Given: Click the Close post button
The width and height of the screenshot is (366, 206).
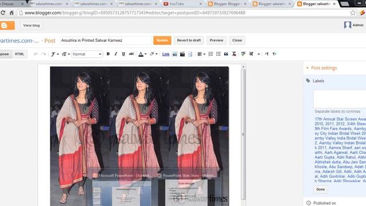Looking at the screenshot, I should 237,41.
